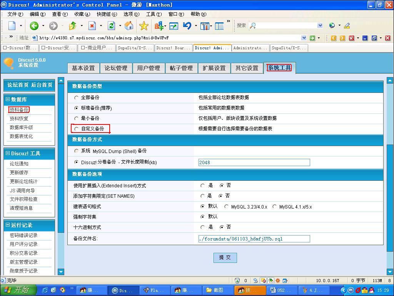Select MySQL 4.1.x/5.x table format radio
Image resolution: width=394 pixels, height=296 pixels.
point(275,207)
